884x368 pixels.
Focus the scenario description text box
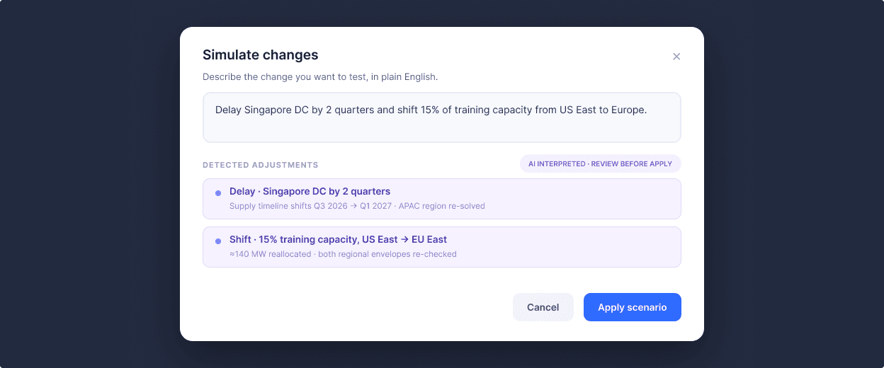tap(442, 117)
